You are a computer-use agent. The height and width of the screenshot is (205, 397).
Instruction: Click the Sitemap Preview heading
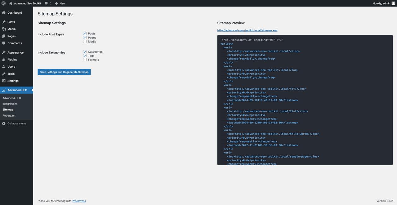[x=231, y=23]
